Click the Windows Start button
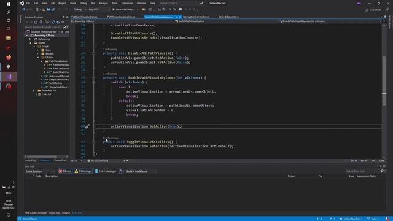Image resolution: width=393 pixels, height=221 pixels. (9, 4)
